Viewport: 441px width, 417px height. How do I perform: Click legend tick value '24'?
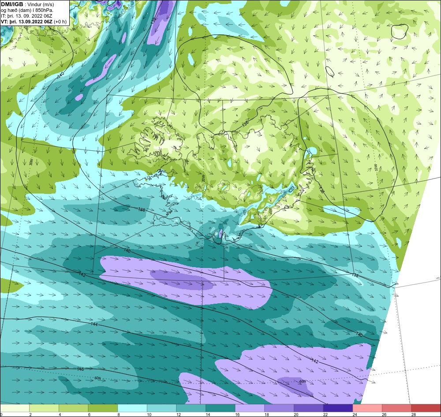click(355, 414)
